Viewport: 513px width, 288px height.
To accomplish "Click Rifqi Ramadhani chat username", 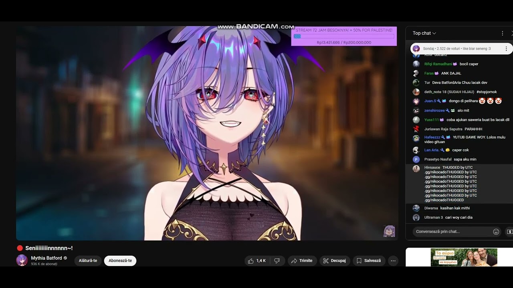I will coord(438,64).
